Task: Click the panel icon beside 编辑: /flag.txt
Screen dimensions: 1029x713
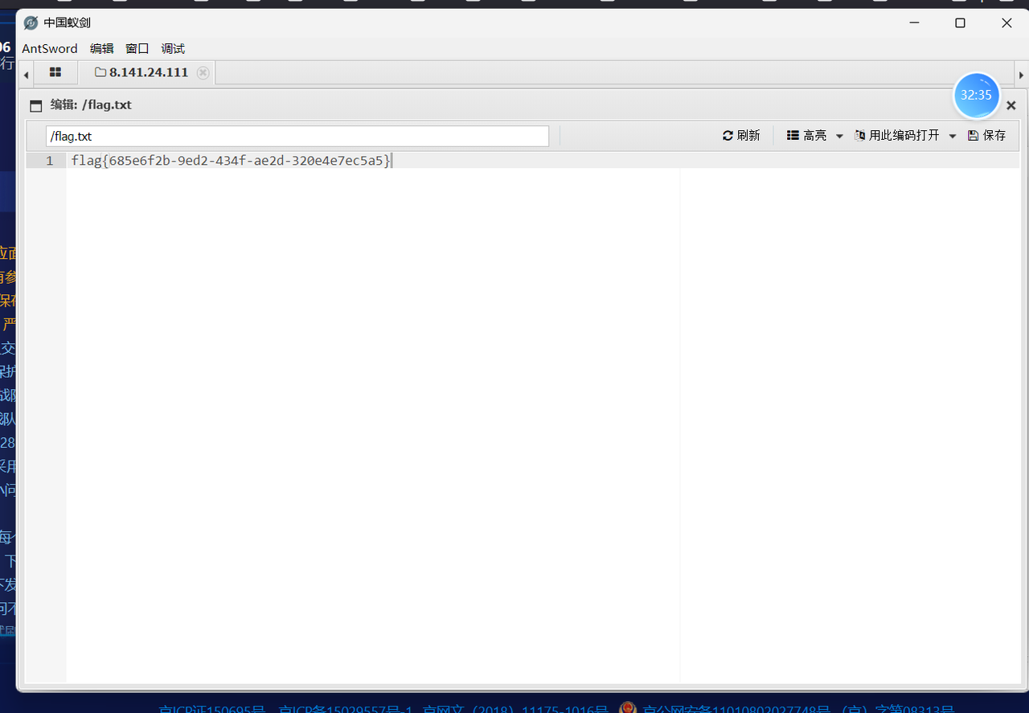Action: click(35, 105)
